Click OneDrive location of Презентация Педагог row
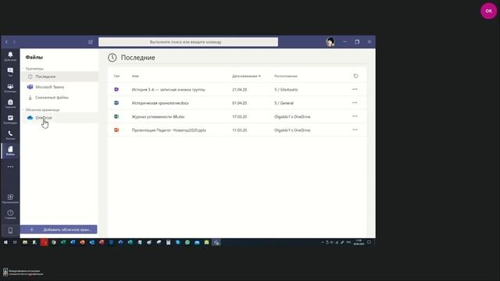Image resolution: width=500 pixels, height=281 pixels. pos(292,130)
